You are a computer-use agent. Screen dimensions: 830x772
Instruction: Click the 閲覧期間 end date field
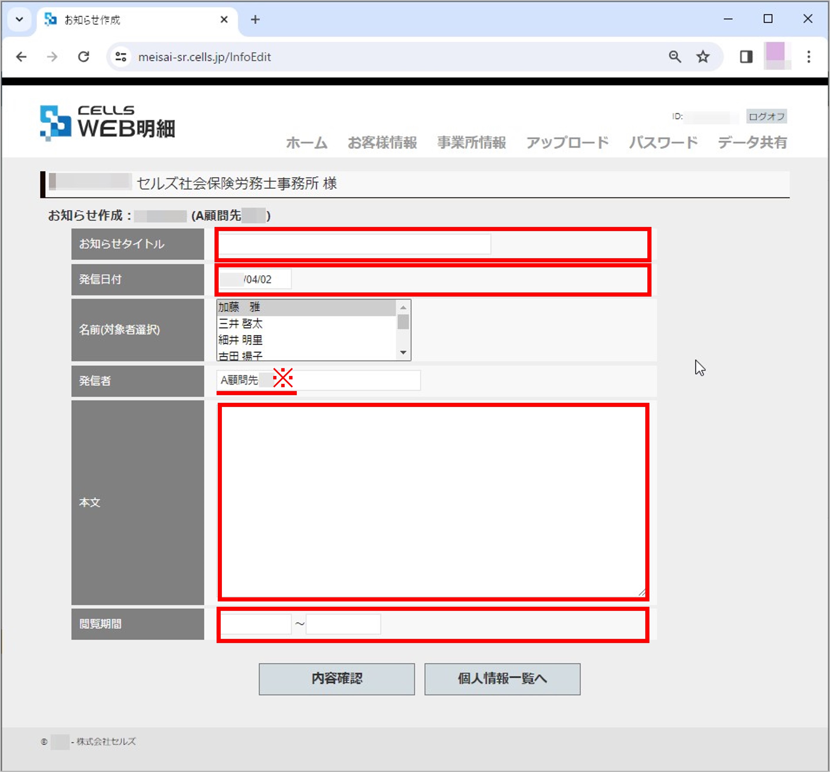click(x=343, y=624)
